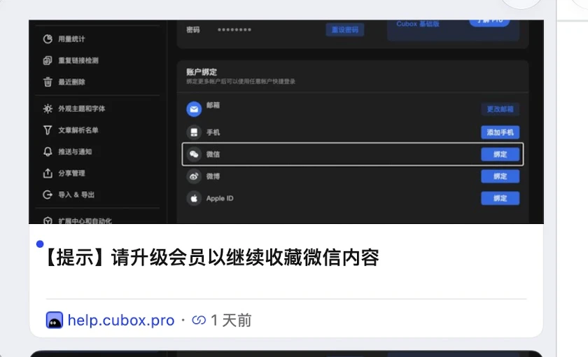Image resolution: width=588 pixels, height=357 pixels.
Task: Click the blue unread dot on card
Action: (x=40, y=244)
